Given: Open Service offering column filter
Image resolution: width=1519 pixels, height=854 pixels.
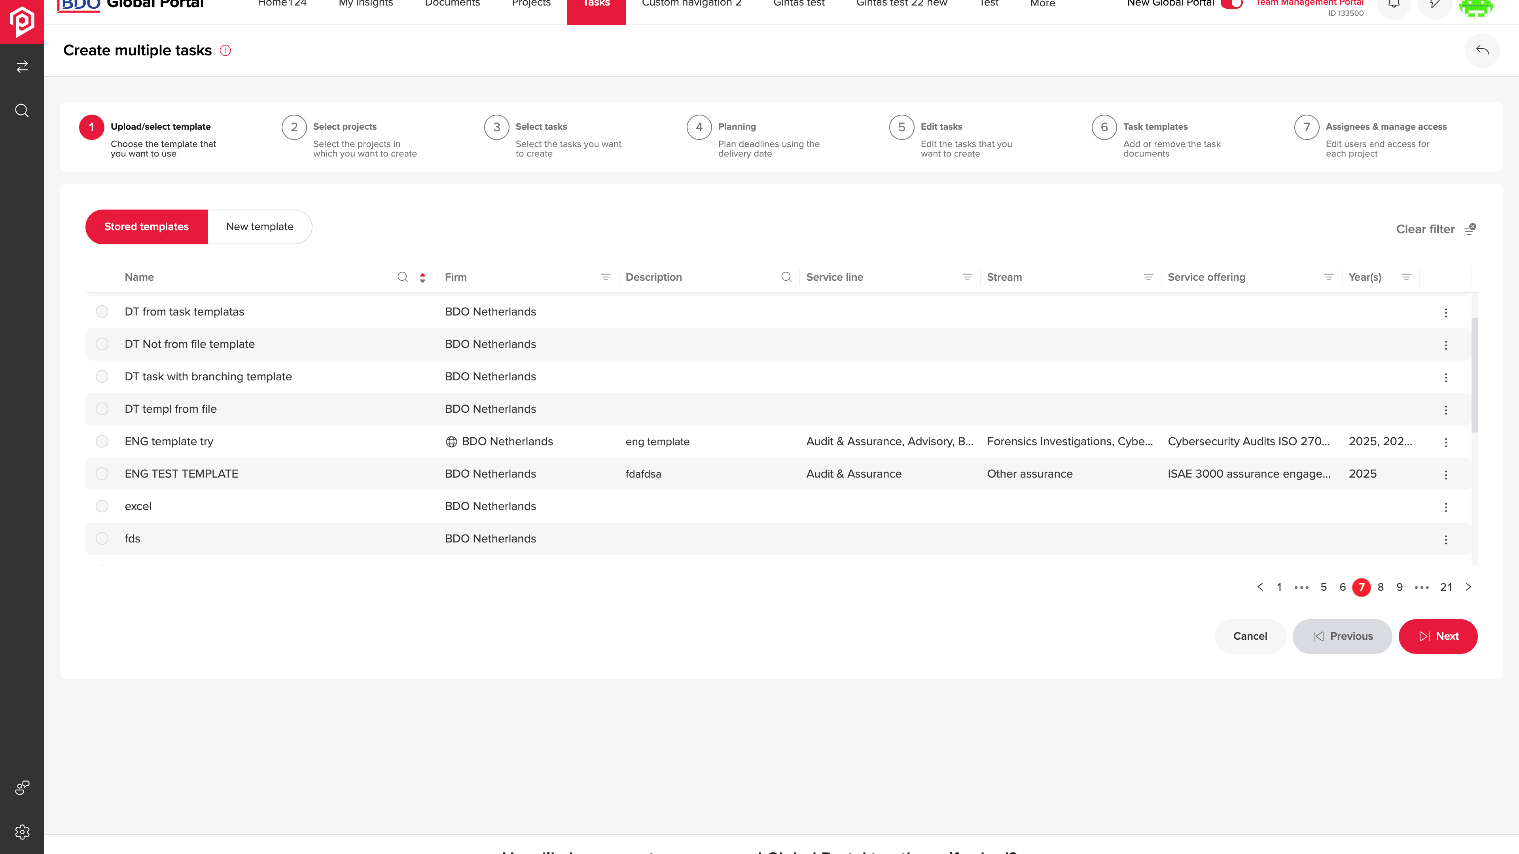Looking at the screenshot, I should (x=1329, y=277).
